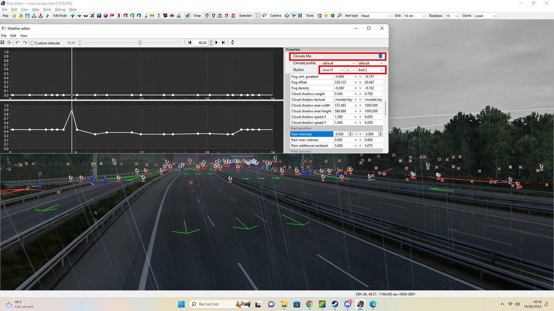Enable the Custom latitude checkbox

tap(32, 43)
